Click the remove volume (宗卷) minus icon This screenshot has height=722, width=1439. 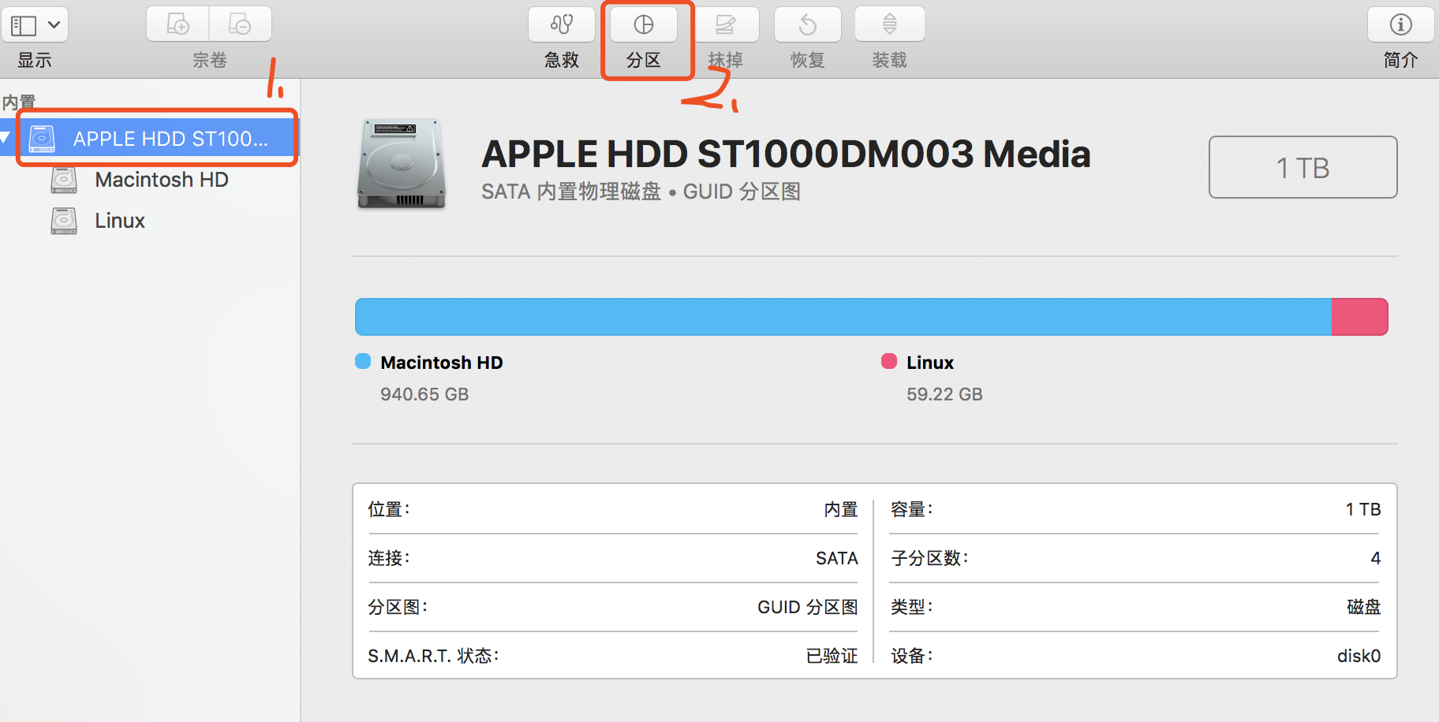point(240,24)
